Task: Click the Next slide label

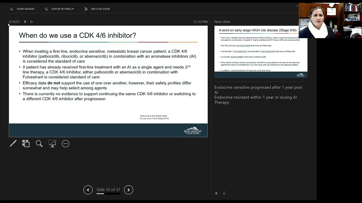Action: 222,22
